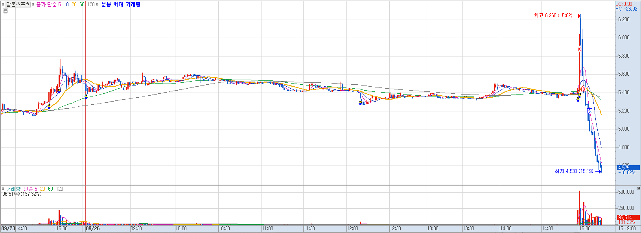Toggle the square handle before 알톤스포츠
This screenshot has width=641, height=233.
(3, 5)
